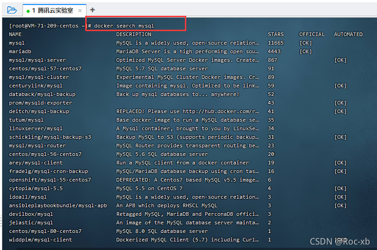377x250 pixels.
Task: Select linuxserver/mysql image name
Action: click(x=36, y=128)
